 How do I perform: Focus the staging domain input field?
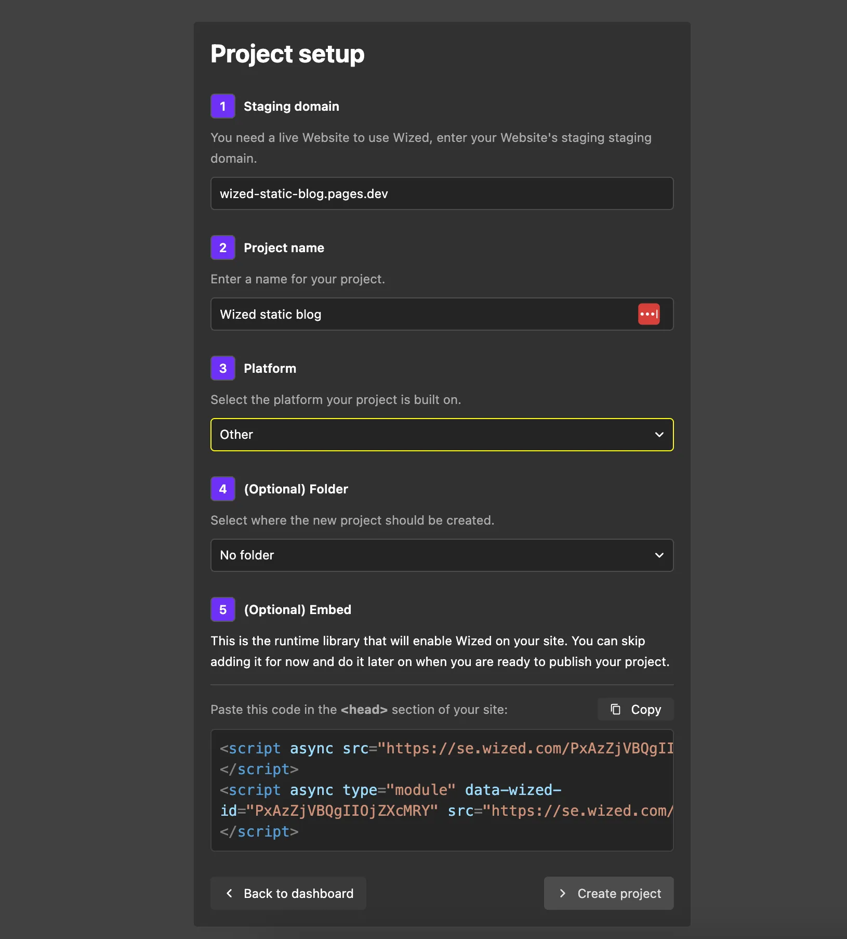pyautogui.click(x=442, y=193)
